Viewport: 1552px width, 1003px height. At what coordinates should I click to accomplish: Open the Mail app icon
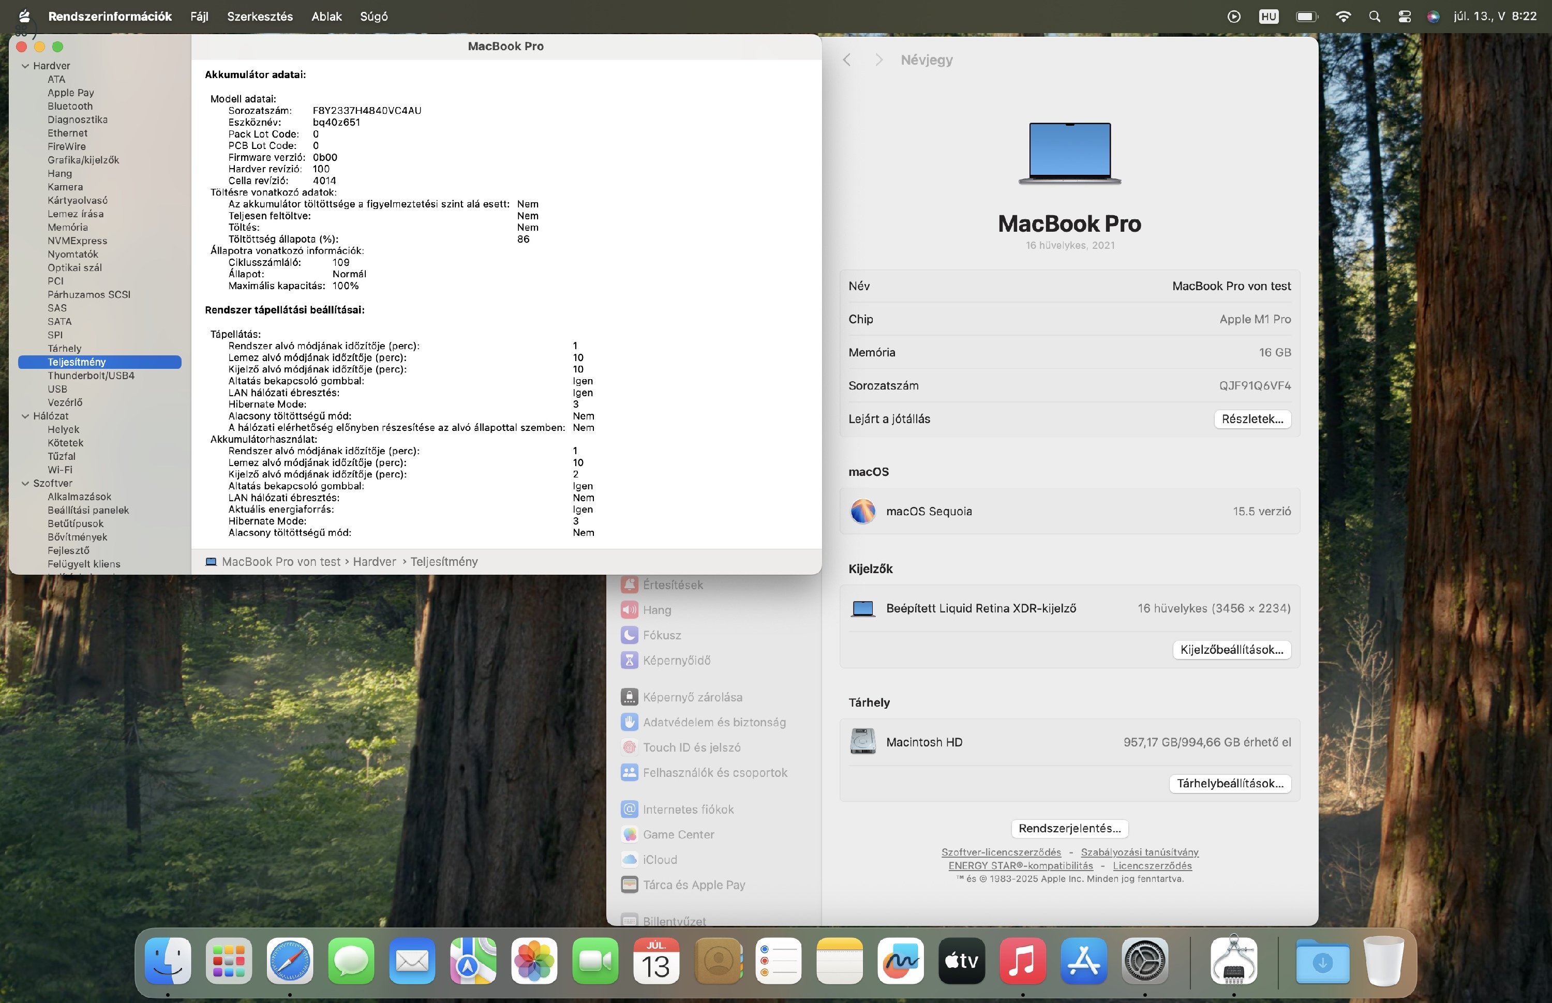412,961
